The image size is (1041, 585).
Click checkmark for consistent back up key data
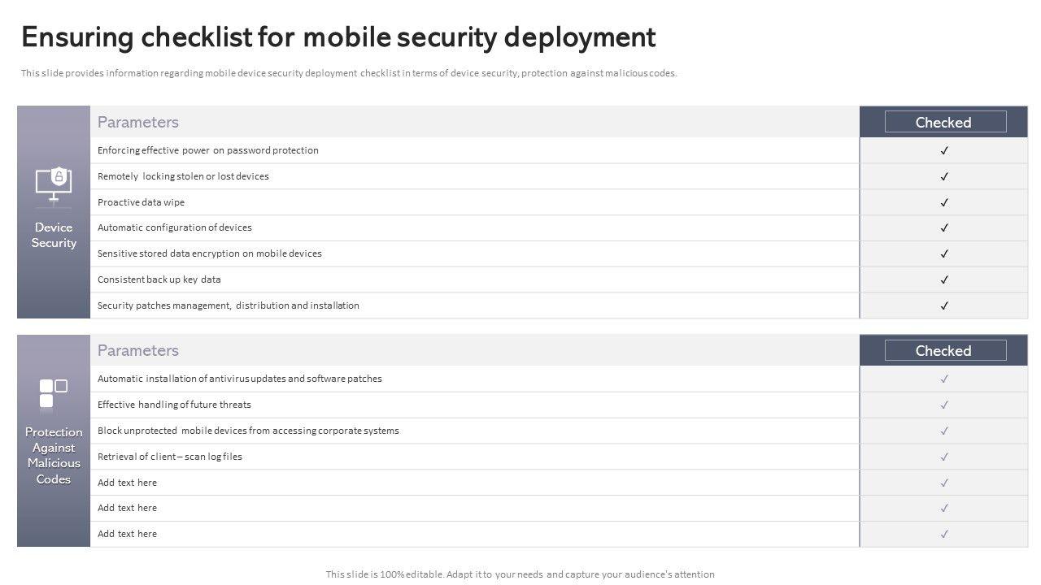tap(944, 279)
